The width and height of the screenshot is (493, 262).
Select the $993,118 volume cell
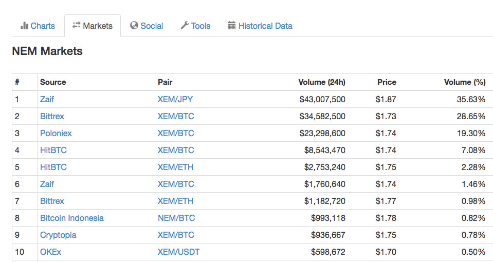328,218
